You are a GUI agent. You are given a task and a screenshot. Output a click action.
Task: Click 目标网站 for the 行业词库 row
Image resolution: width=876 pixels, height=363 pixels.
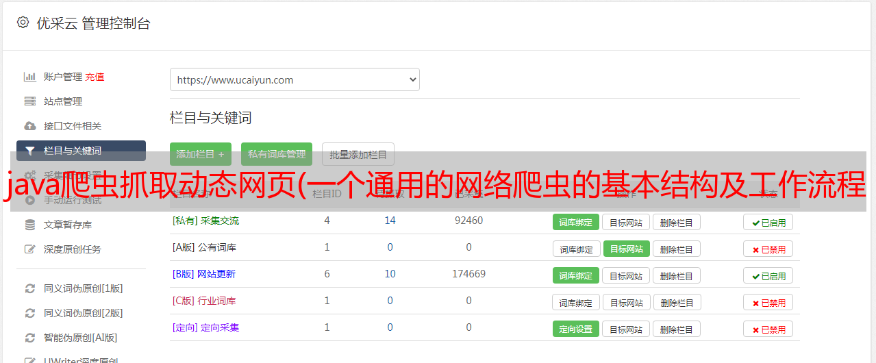tap(626, 302)
